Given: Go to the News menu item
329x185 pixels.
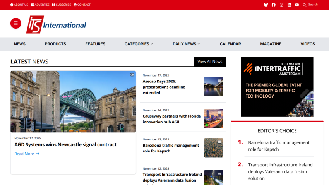Looking at the screenshot, I should point(20,44).
